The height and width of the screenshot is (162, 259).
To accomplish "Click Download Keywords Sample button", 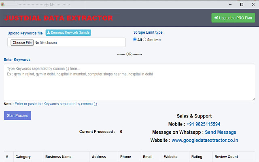I will (x=68, y=33).
